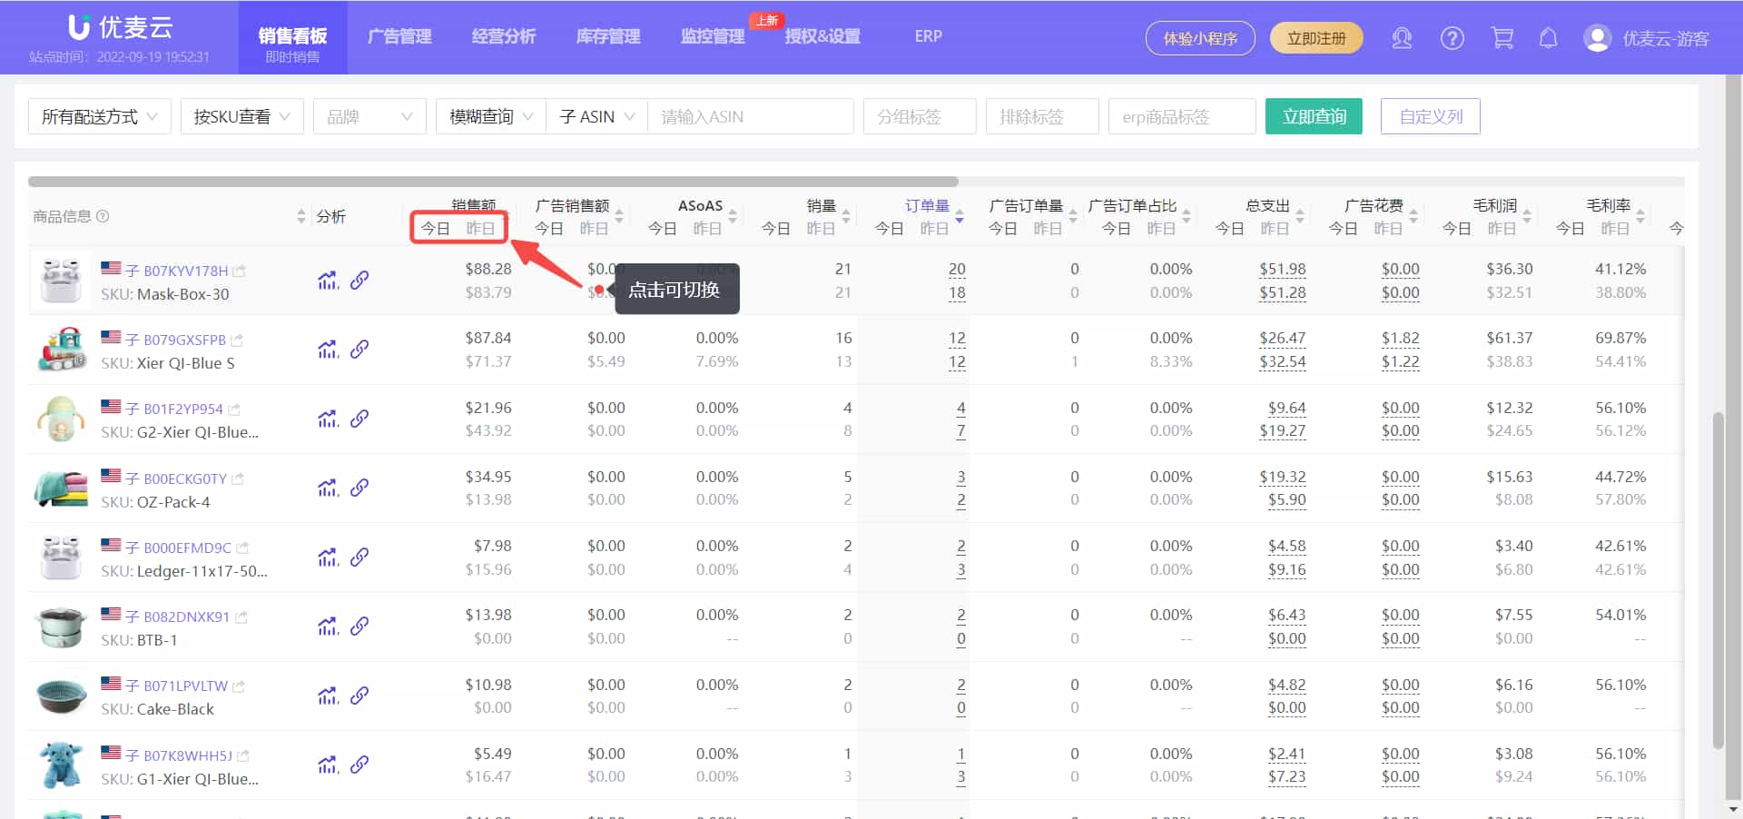Viewport: 1743px width, 819px height.
Task: Open the notification bell icon
Action: coord(1548,37)
